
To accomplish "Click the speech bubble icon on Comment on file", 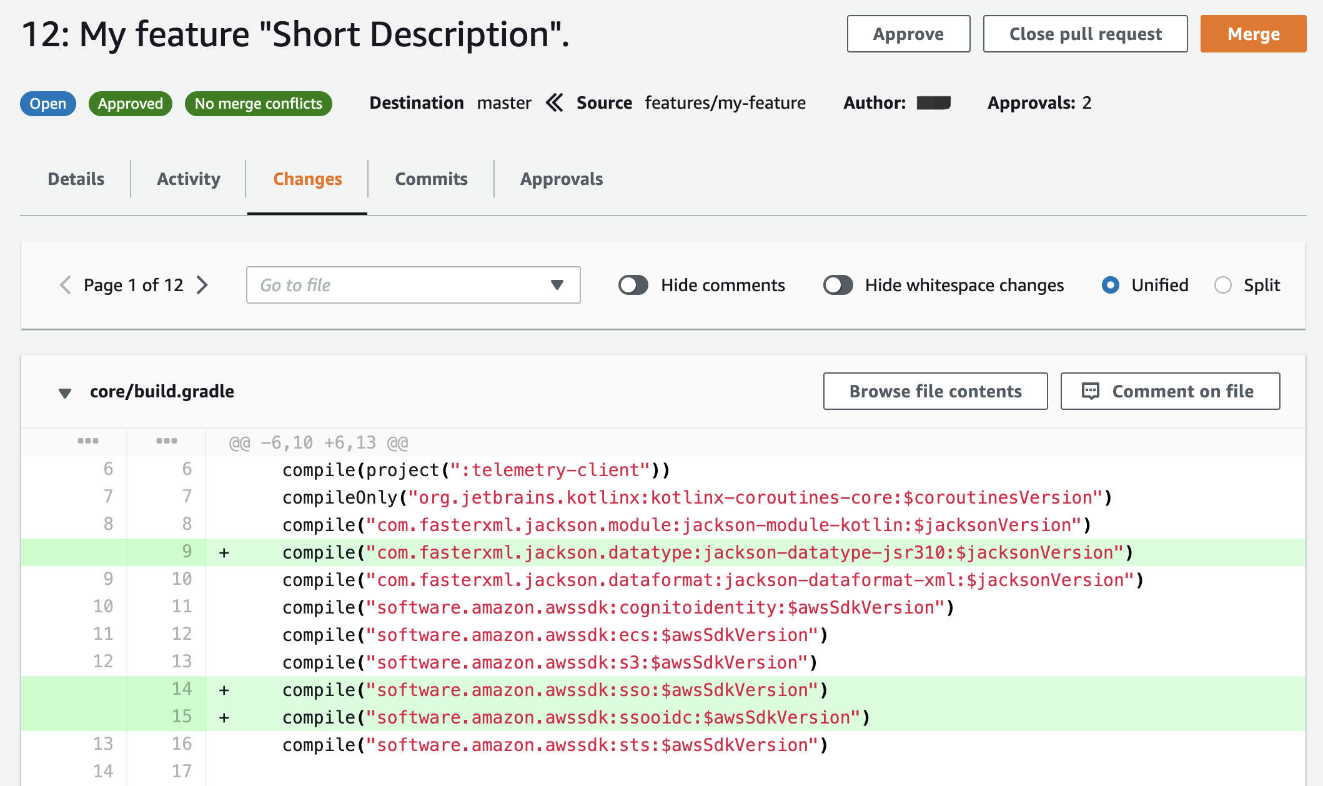I will pos(1089,391).
